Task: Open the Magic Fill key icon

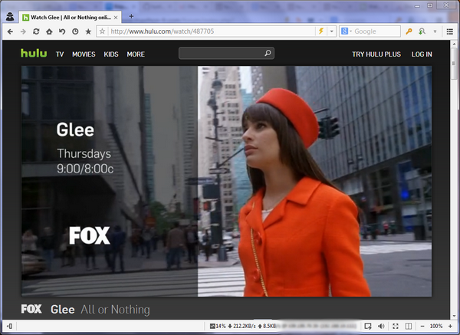Action: [x=409, y=31]
